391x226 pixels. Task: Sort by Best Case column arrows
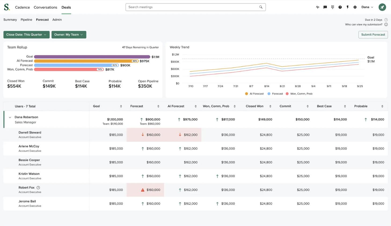[x=345, y=106]
